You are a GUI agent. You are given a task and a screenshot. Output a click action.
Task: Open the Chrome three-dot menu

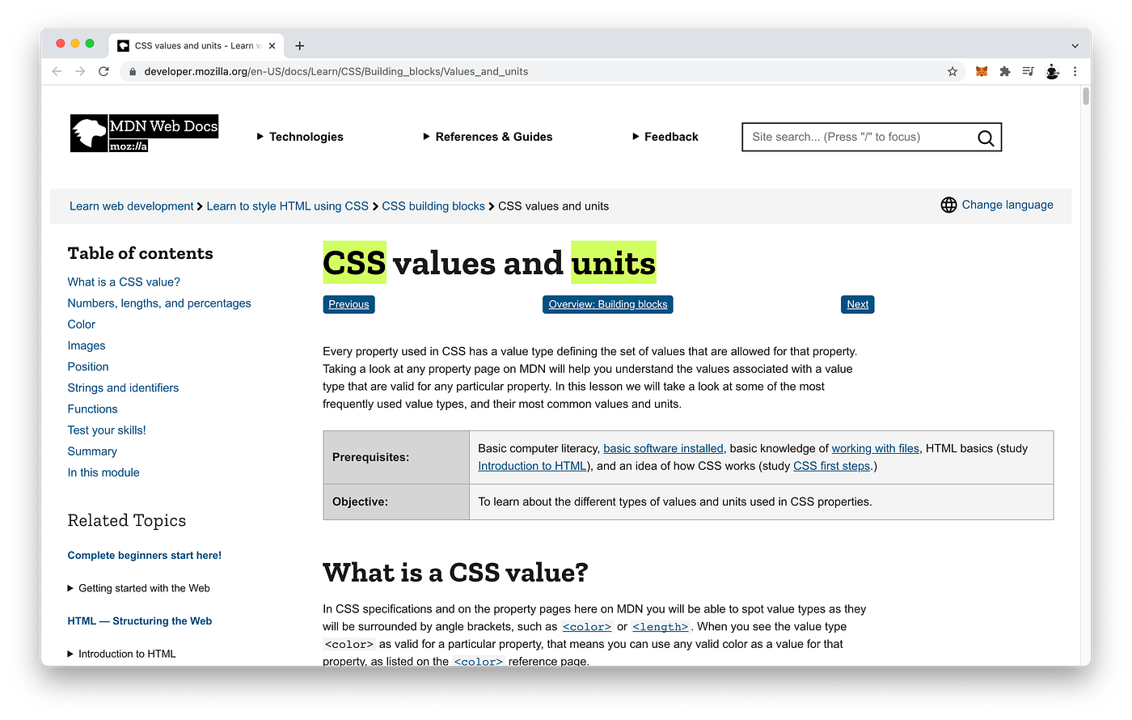(1075, 71)
